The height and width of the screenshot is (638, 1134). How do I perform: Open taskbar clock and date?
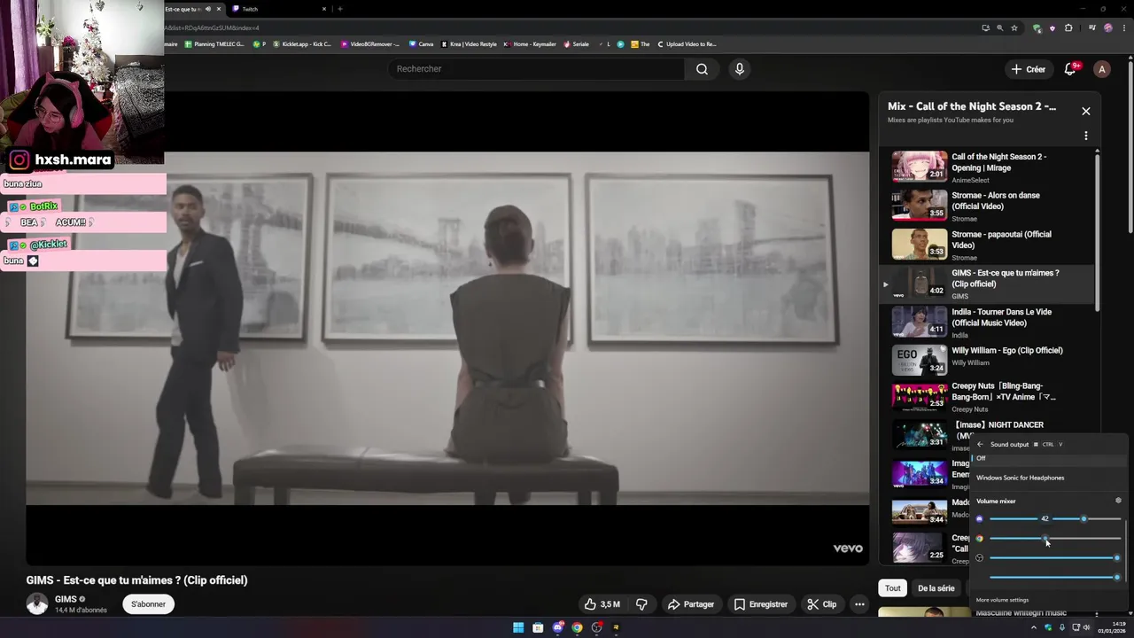point(1111,627)
